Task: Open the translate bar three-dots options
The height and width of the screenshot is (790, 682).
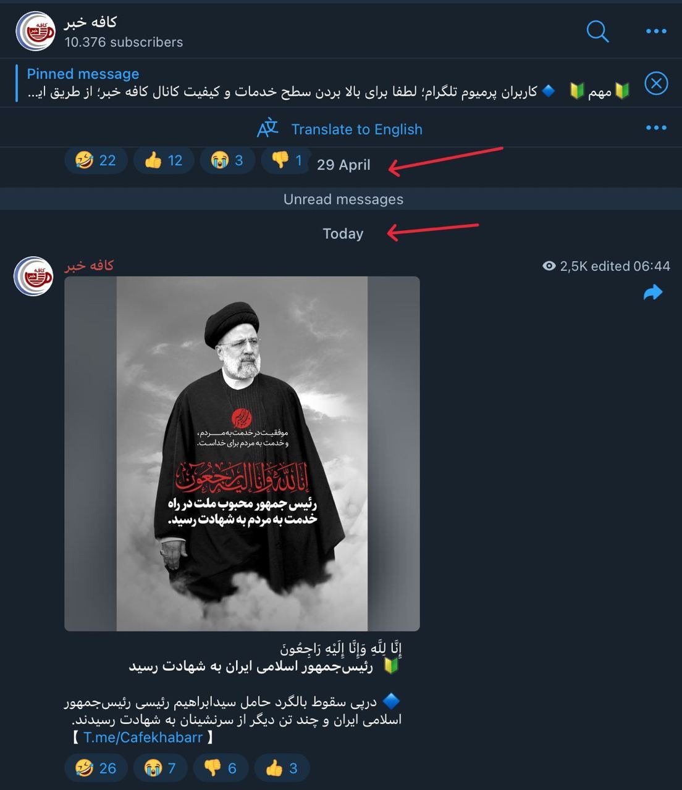Action: [x=655, y=128]
